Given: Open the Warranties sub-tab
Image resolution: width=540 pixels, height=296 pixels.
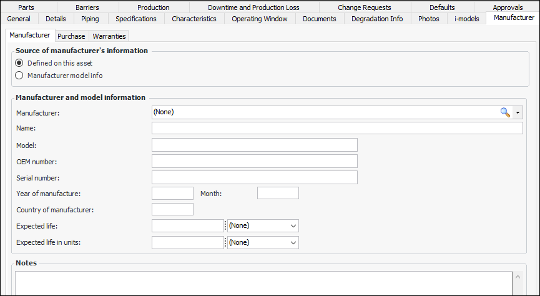Looking at the screenshot, I should pyautogui.click(x=109, y=36).
